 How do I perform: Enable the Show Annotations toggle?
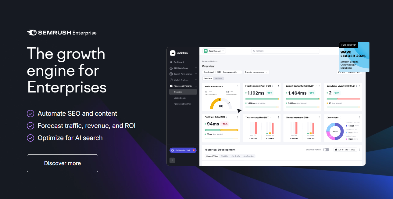tap(326, 150)
